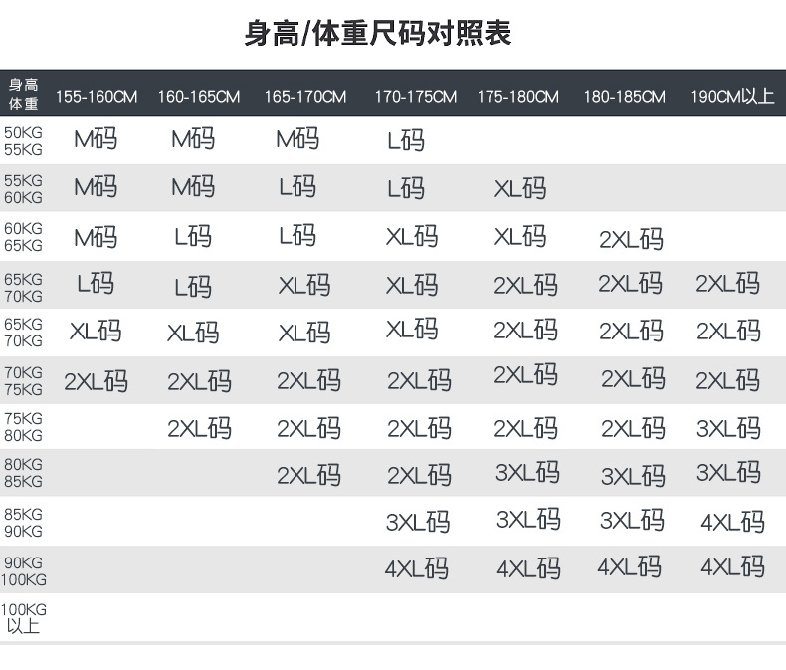Select the 50KG-55KG weight row label
The height and width of the screenshot is (670, 786).
coord(23,141)
